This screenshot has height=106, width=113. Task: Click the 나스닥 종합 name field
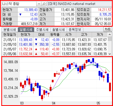click(x=19, y=4)
